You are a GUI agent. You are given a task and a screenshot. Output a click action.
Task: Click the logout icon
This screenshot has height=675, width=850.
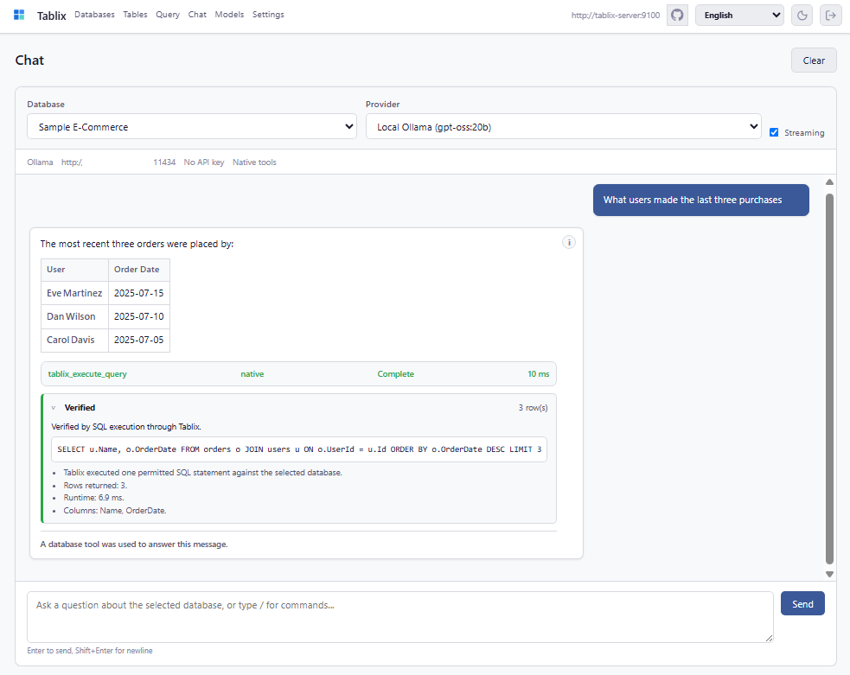pyautogui.click(x=830, y=16)
